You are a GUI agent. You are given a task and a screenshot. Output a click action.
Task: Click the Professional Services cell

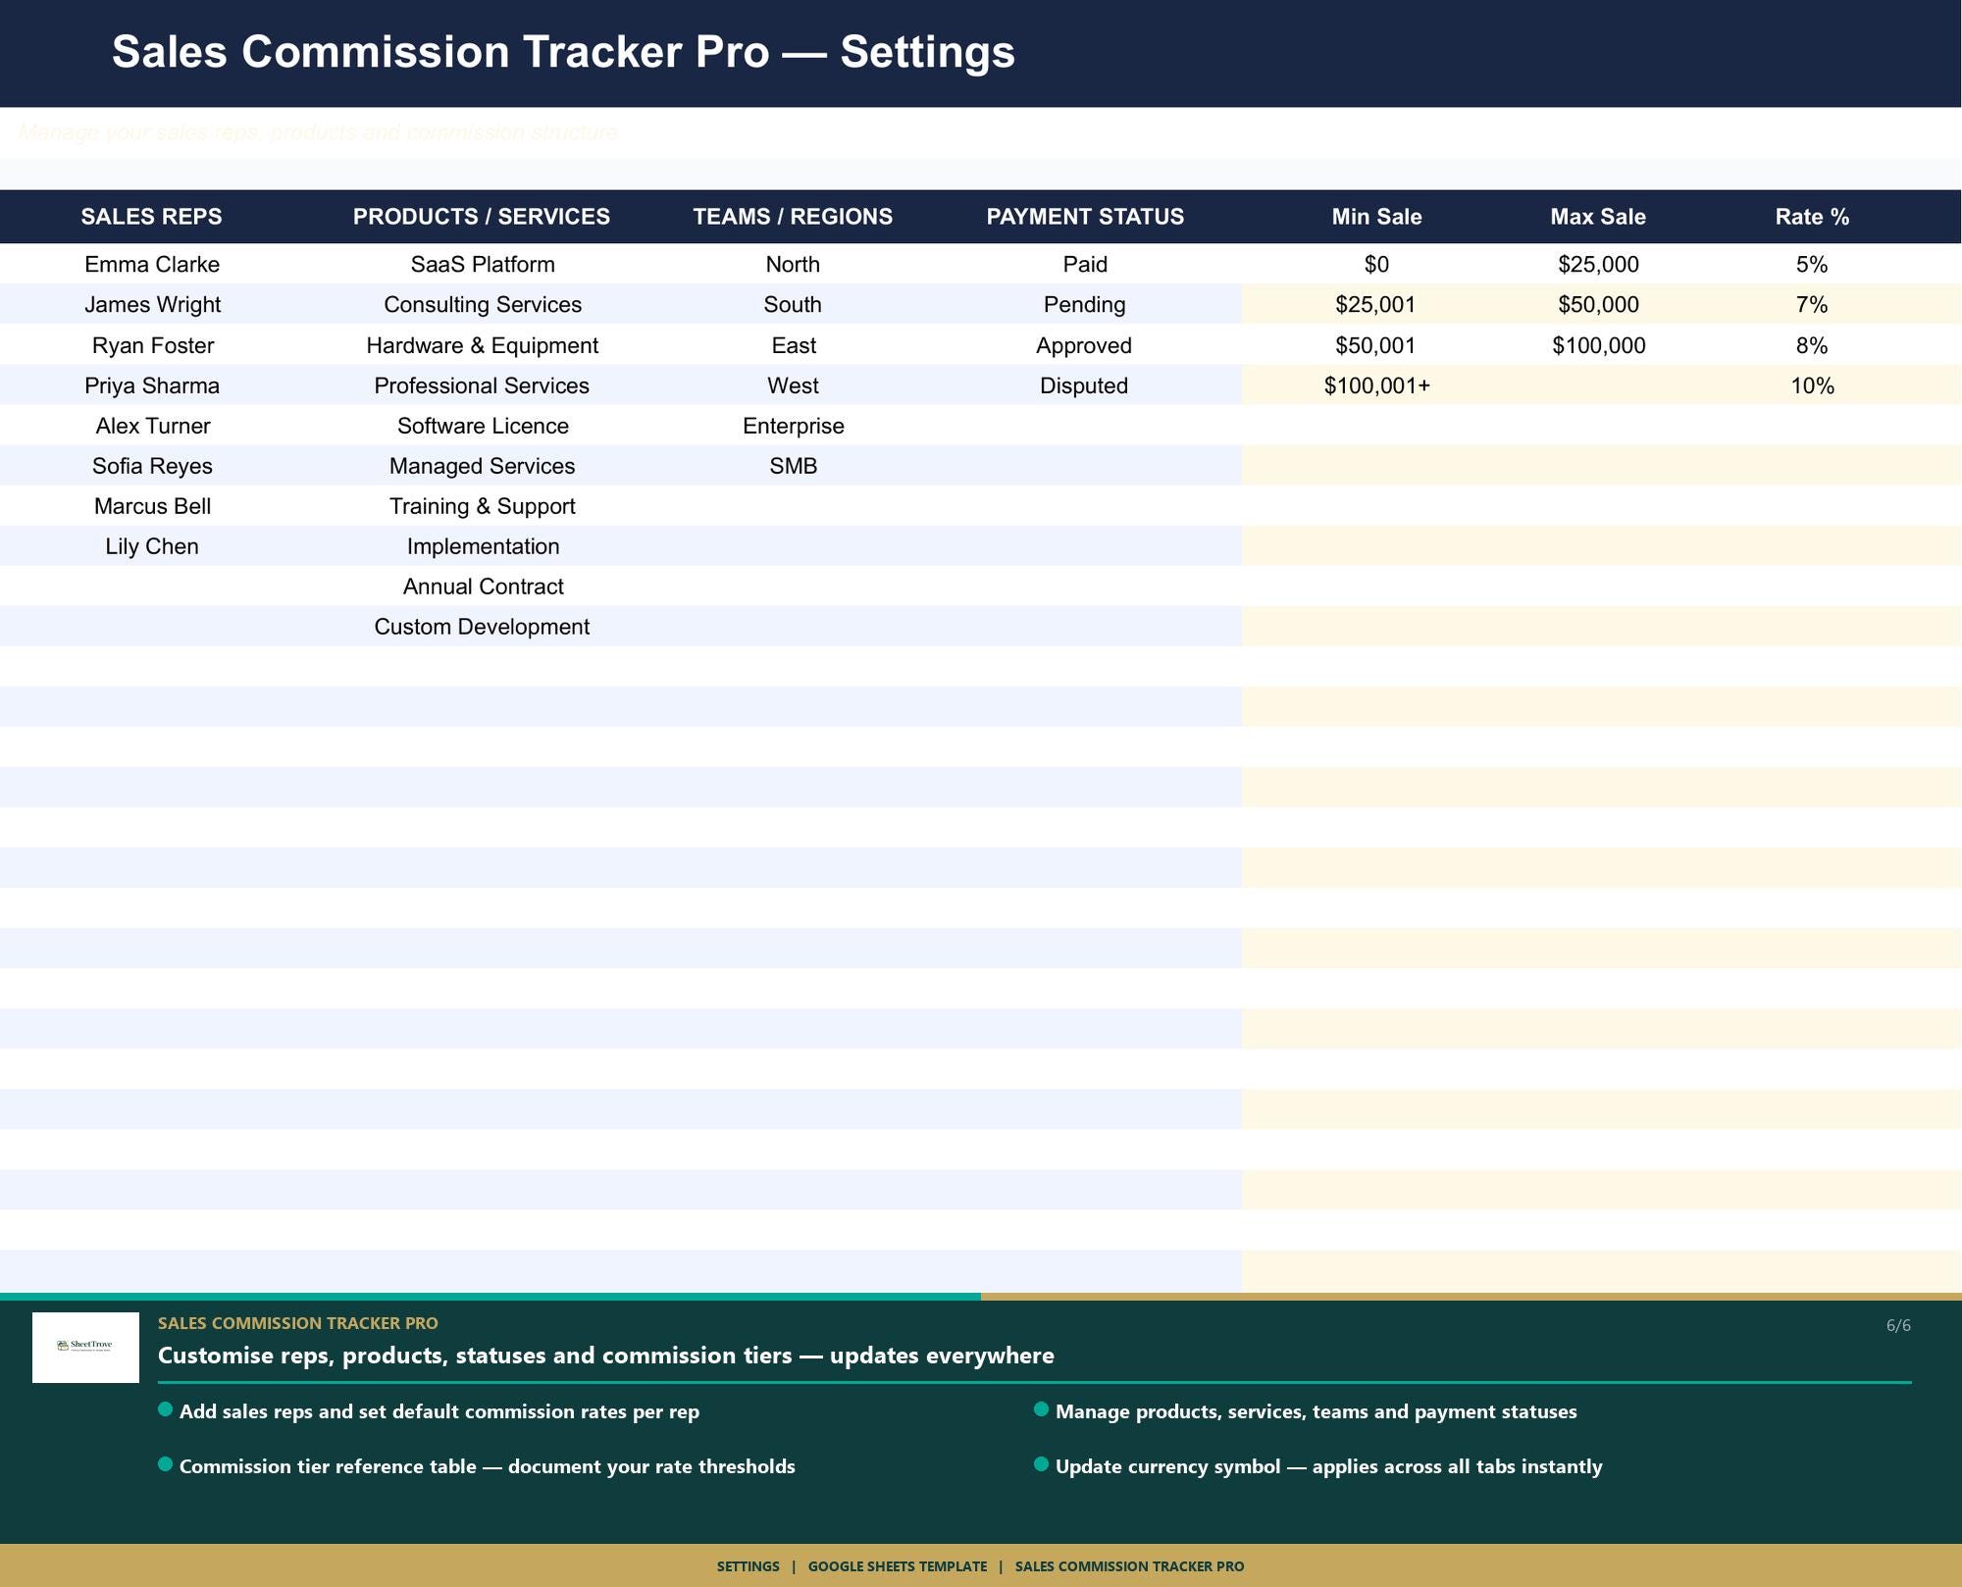482,385
